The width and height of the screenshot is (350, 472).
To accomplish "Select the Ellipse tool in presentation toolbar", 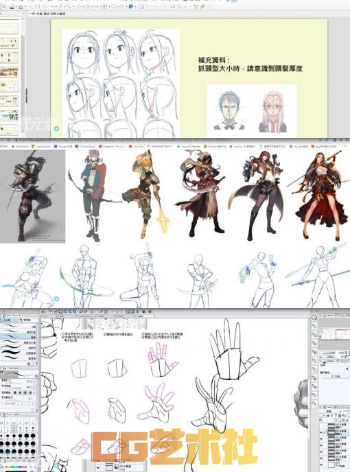I will click(44, 7).
